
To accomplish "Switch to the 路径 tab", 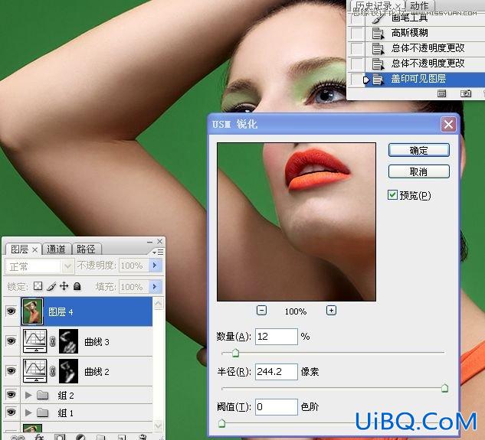I will pyautogui.click(x=86, y=249).
